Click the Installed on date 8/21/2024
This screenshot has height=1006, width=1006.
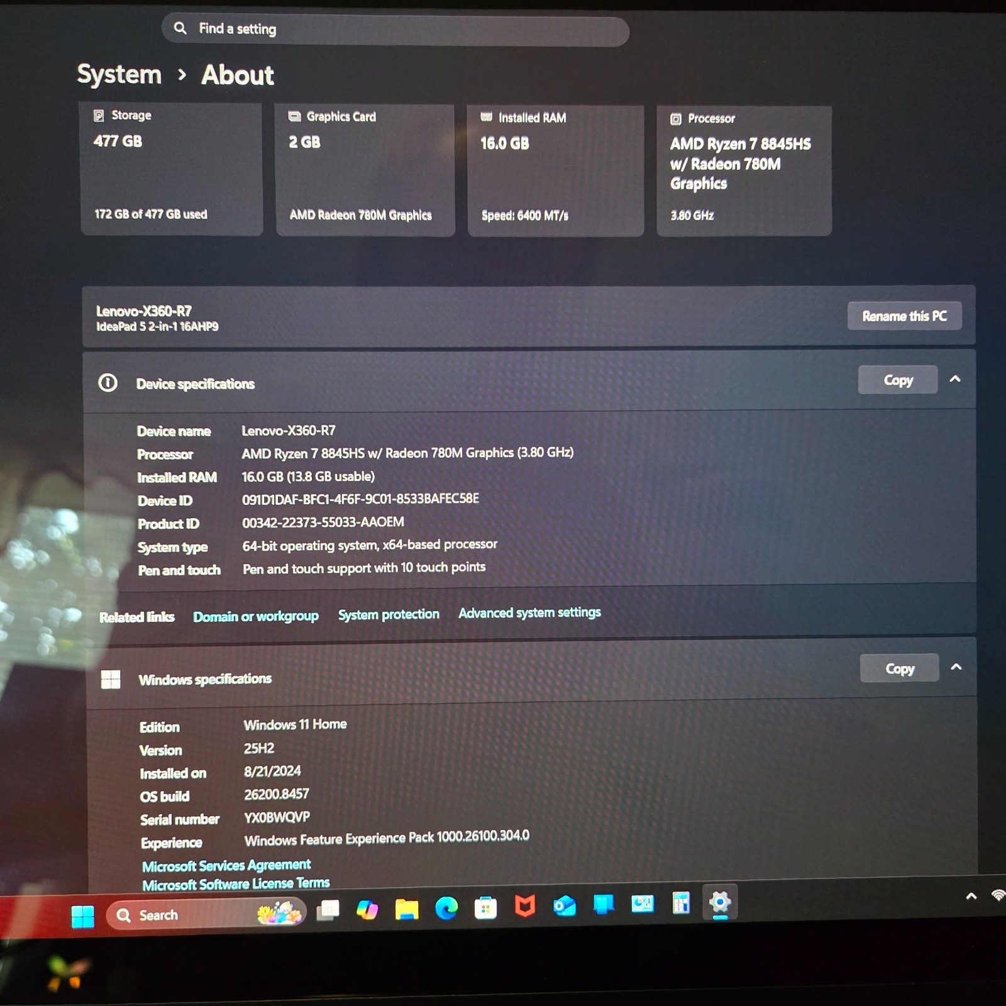(272, 771)
